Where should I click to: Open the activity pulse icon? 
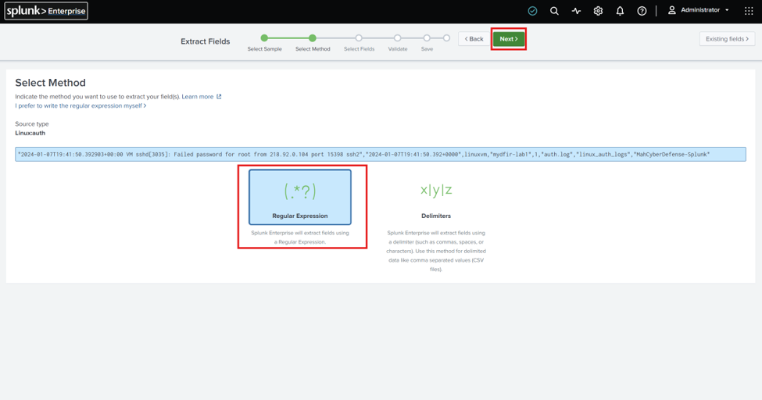pyautogui.click(x=576, y=11)
